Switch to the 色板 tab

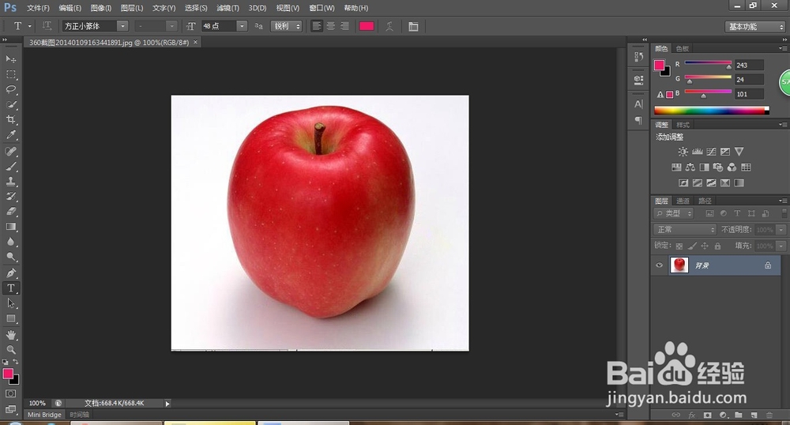[683, 48]
